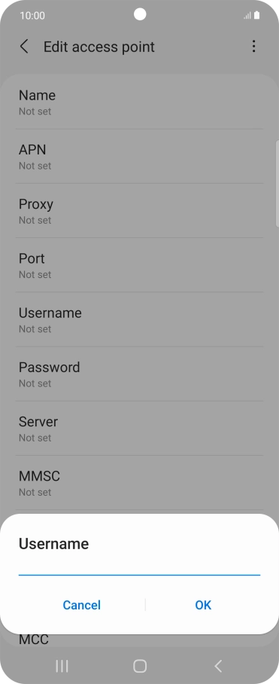Open the Name setting row

tap(139, 102)
